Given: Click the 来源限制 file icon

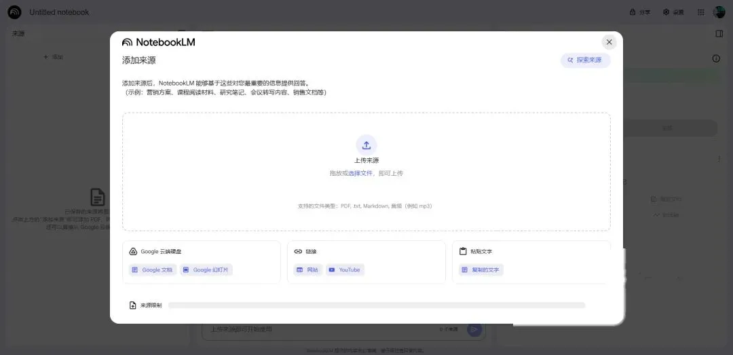Looking at the screenshot, I should [x=133, y=305].
